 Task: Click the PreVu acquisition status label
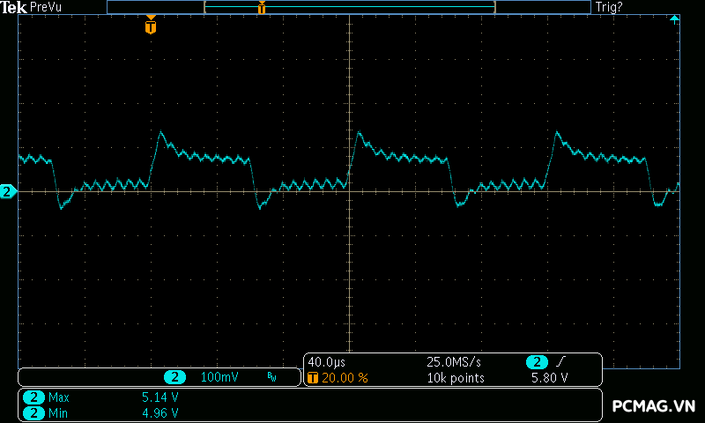(x=45, y=7)
